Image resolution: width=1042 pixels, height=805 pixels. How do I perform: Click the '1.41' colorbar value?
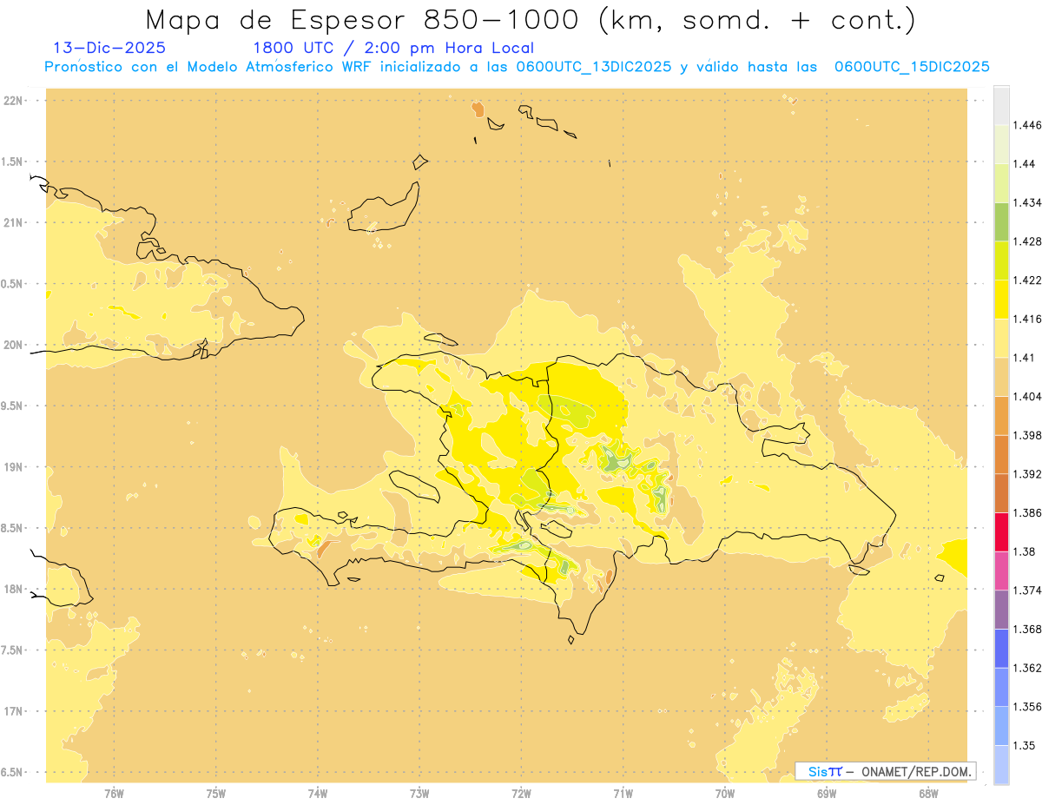pyautogui.click(x=1024, y=358)
